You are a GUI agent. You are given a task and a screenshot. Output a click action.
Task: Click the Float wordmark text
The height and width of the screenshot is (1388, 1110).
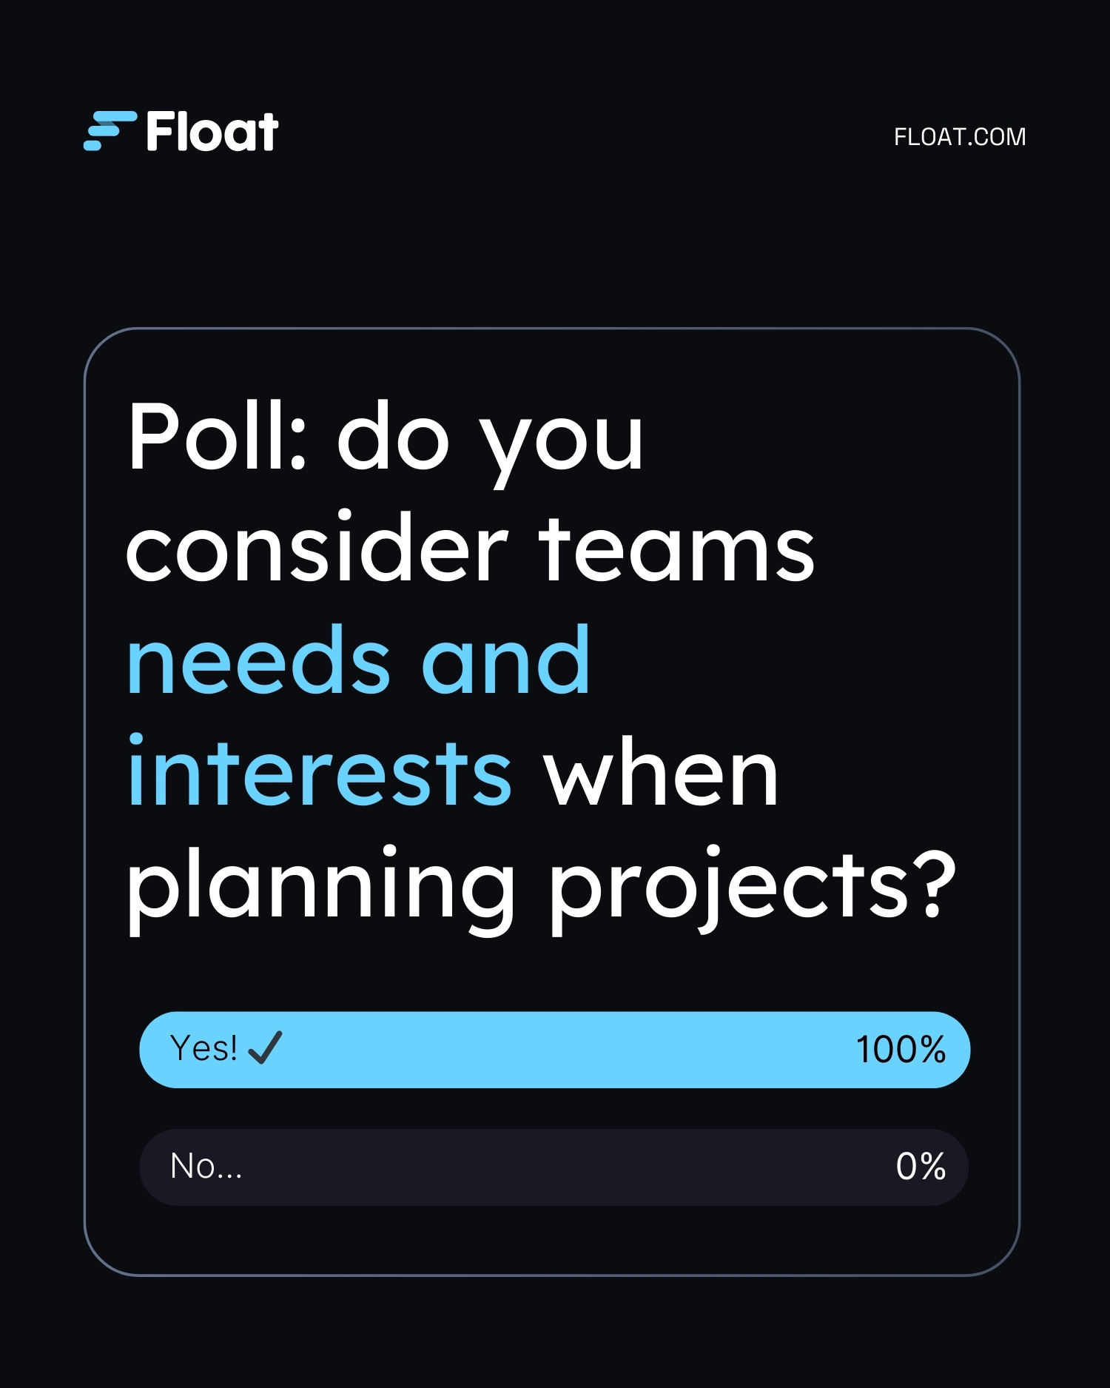click(212, 133)
